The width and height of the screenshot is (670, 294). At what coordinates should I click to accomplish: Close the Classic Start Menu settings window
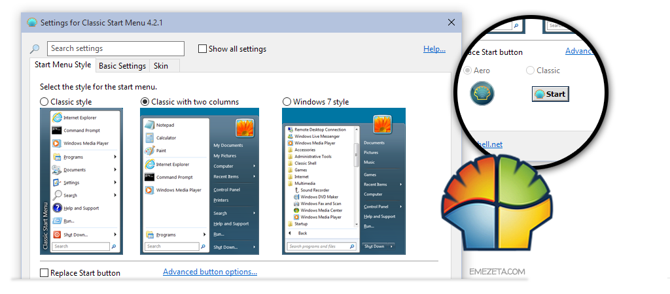point(451,23)
